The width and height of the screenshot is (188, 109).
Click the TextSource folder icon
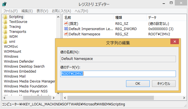coord(6,22)
